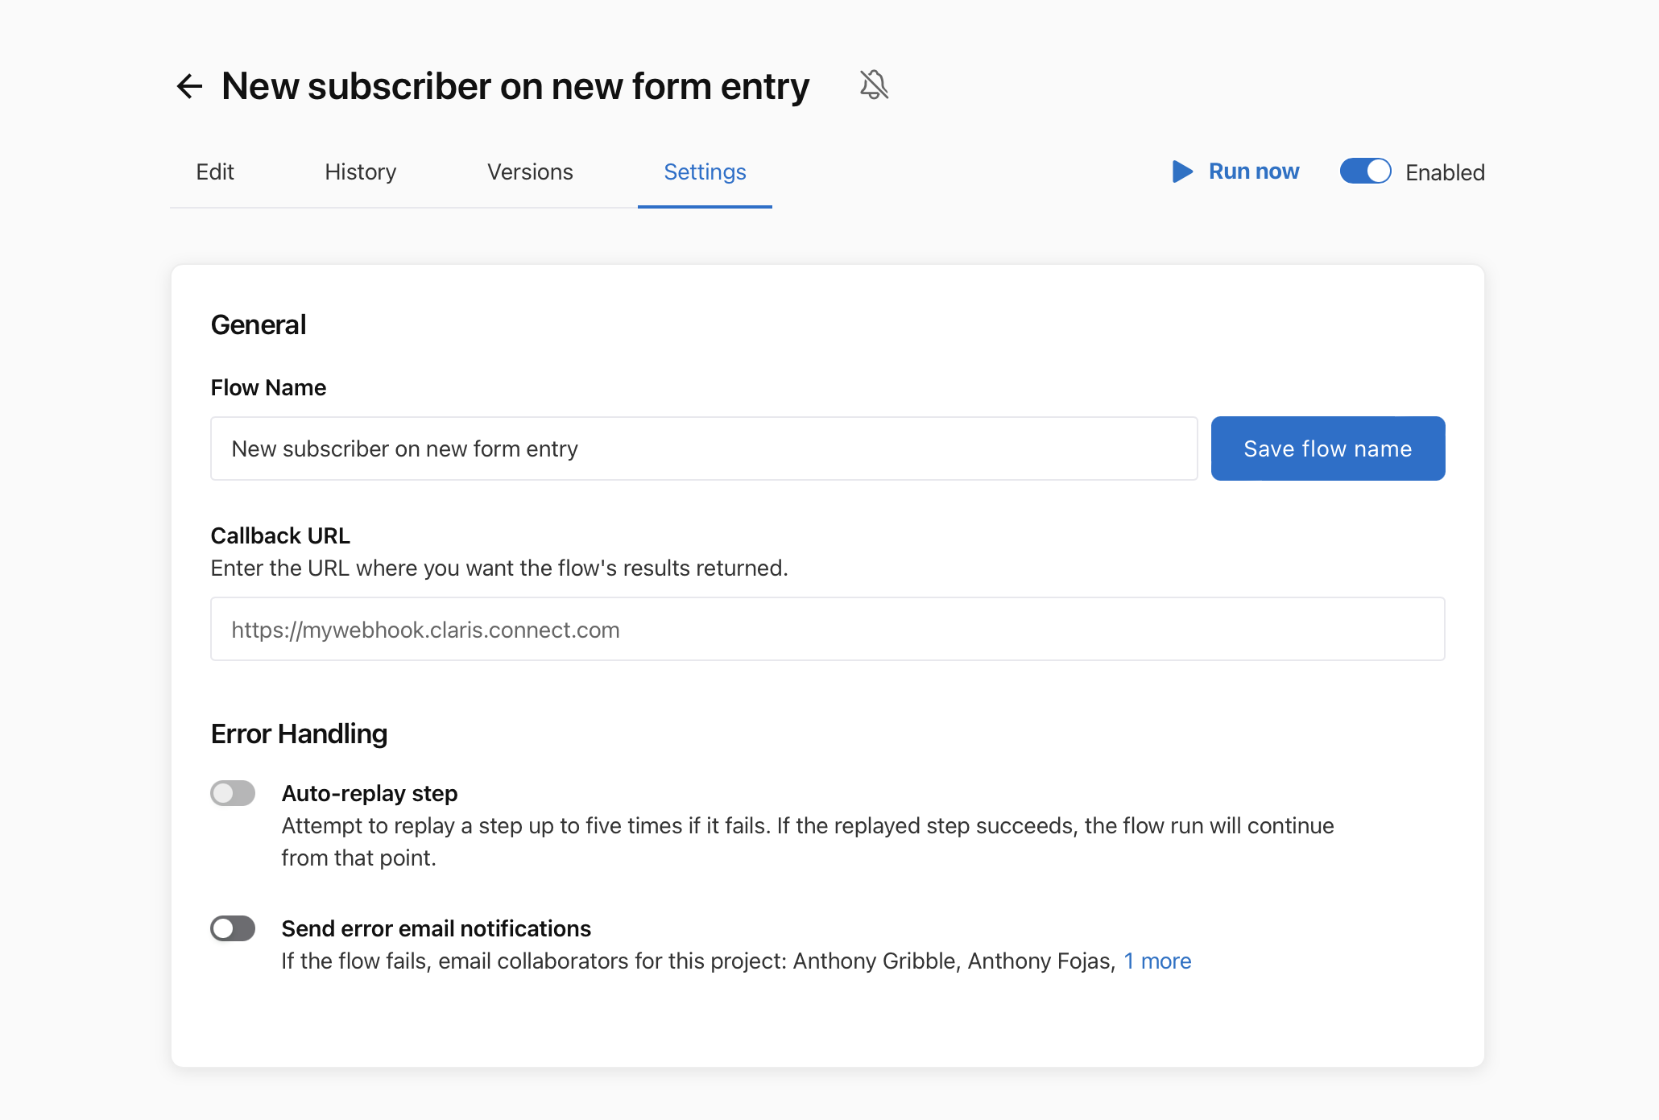Click the General section header
Viewport: 1659px width, 1120px height.
click(258, 325)
